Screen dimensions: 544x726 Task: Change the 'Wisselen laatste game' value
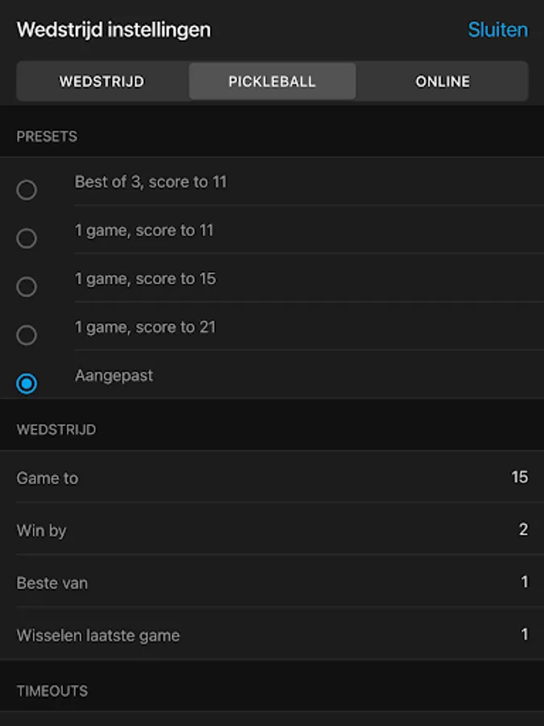pyautogui.click(x=524, y=635)
